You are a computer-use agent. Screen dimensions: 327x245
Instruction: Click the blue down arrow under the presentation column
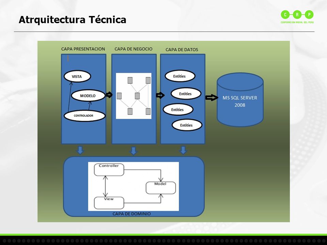(x=80, y=150)
